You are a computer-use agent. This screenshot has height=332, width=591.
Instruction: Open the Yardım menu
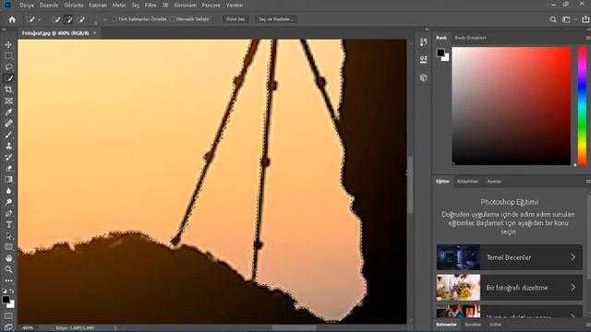[235, 6]
